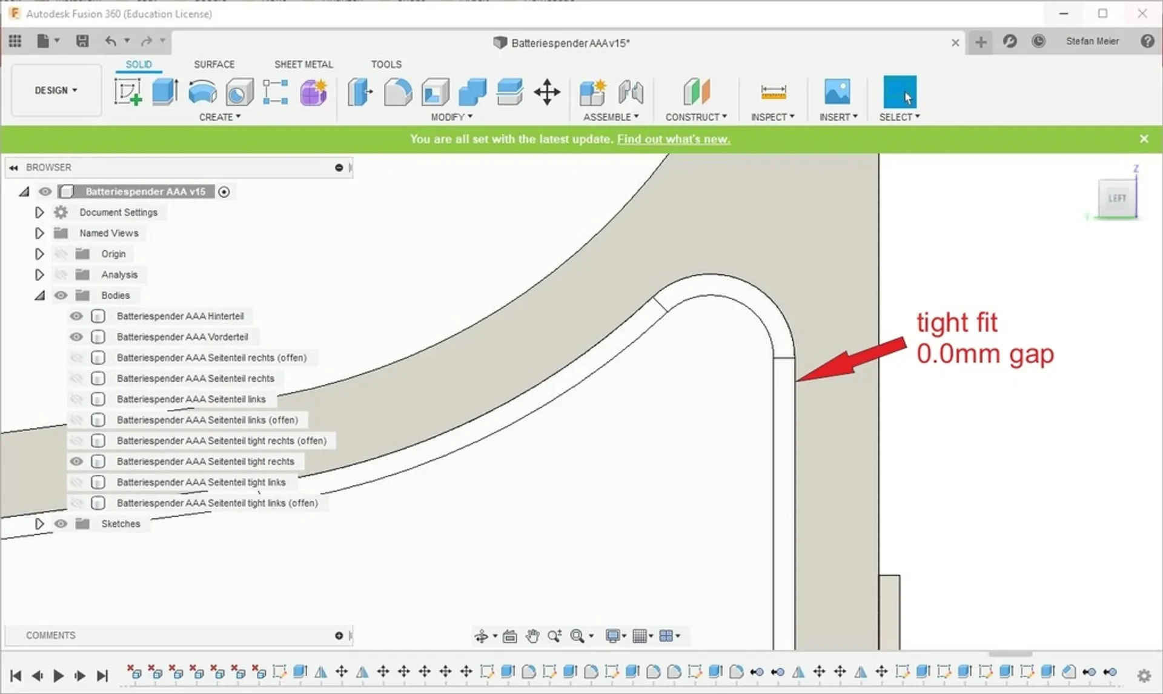
Task: Collapse the Bodies folder
Action: click(x=40, y=296)
